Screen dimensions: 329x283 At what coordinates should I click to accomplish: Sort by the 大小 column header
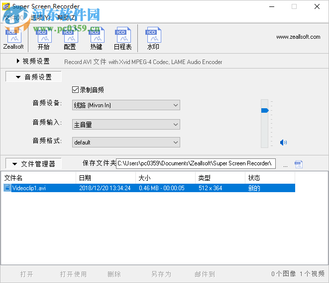pyautogui.click(x=166, y=178)
